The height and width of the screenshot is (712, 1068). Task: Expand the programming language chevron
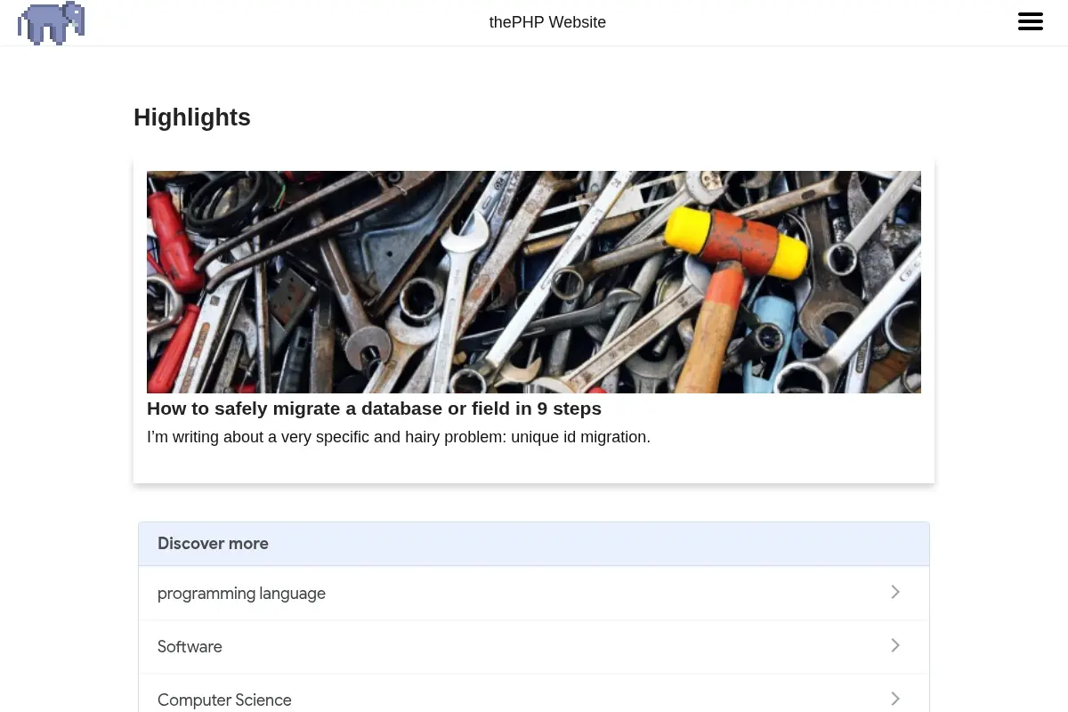point(895,592)
